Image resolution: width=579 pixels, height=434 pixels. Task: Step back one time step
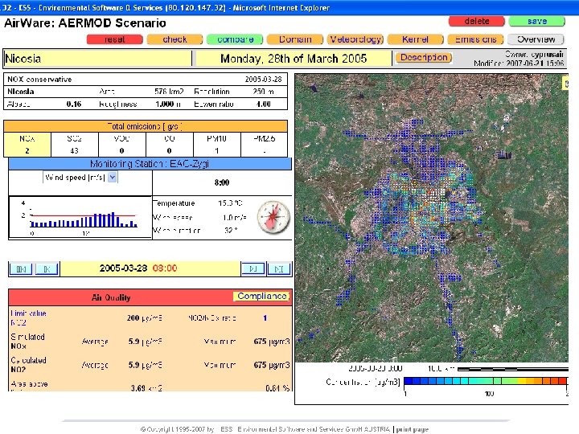point(47,269)
